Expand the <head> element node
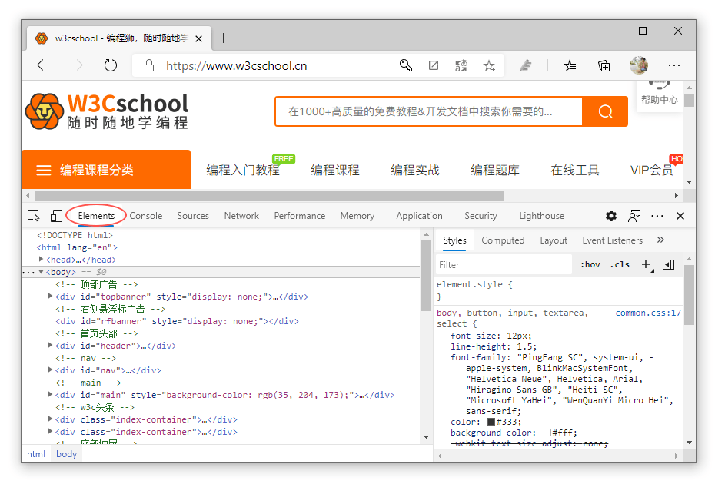 (x=41, y=259)
